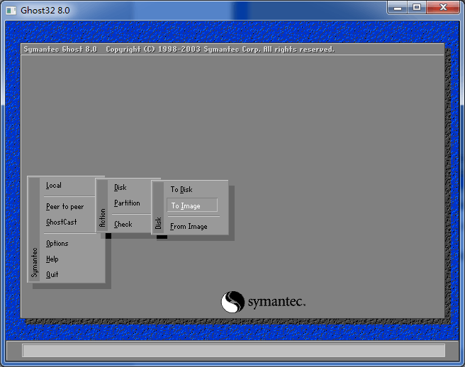Choose To Disk in Disk submenu

point(181,189)
